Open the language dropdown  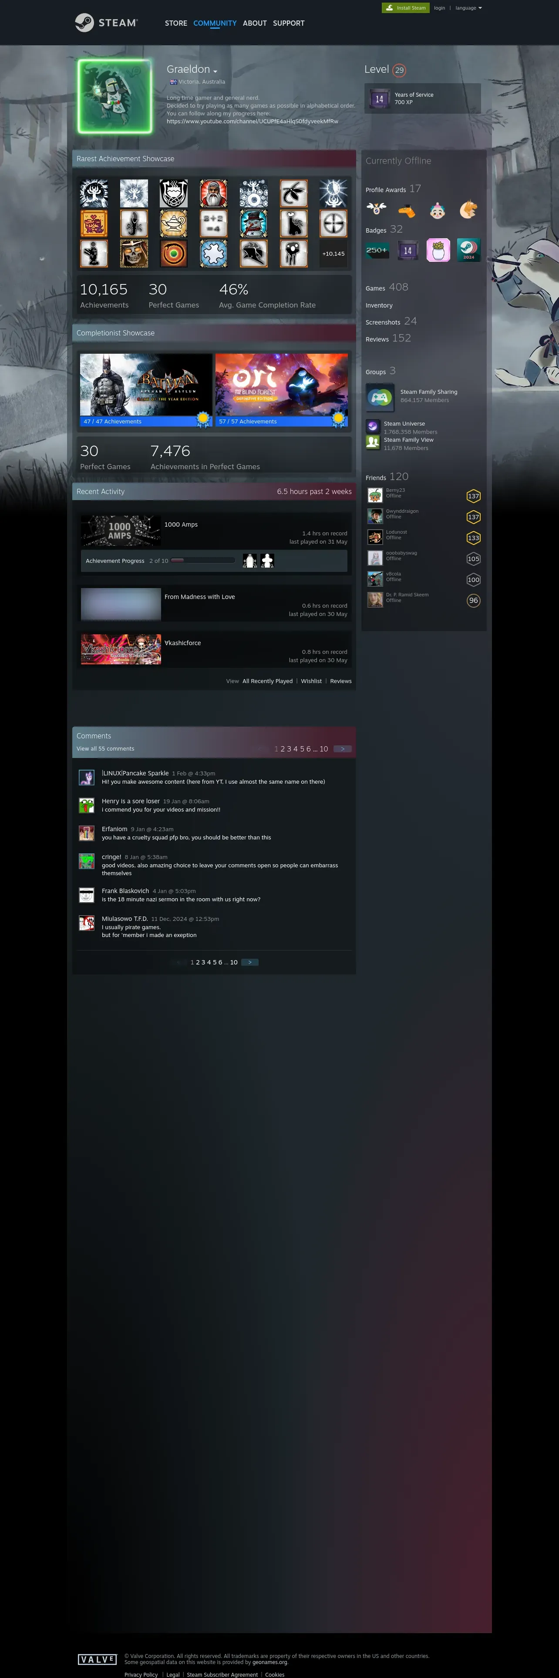(468, 8)
